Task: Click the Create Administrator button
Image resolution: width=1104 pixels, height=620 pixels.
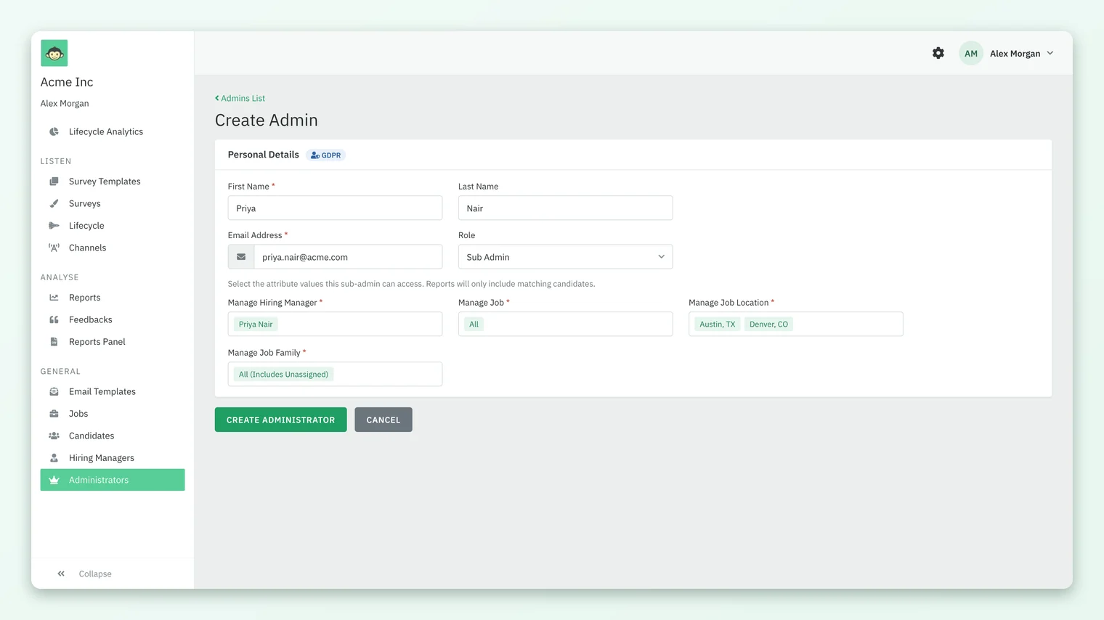Action: (280, 420)
